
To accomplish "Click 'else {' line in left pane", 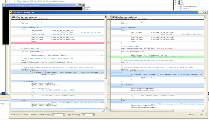I will [57, 100].
